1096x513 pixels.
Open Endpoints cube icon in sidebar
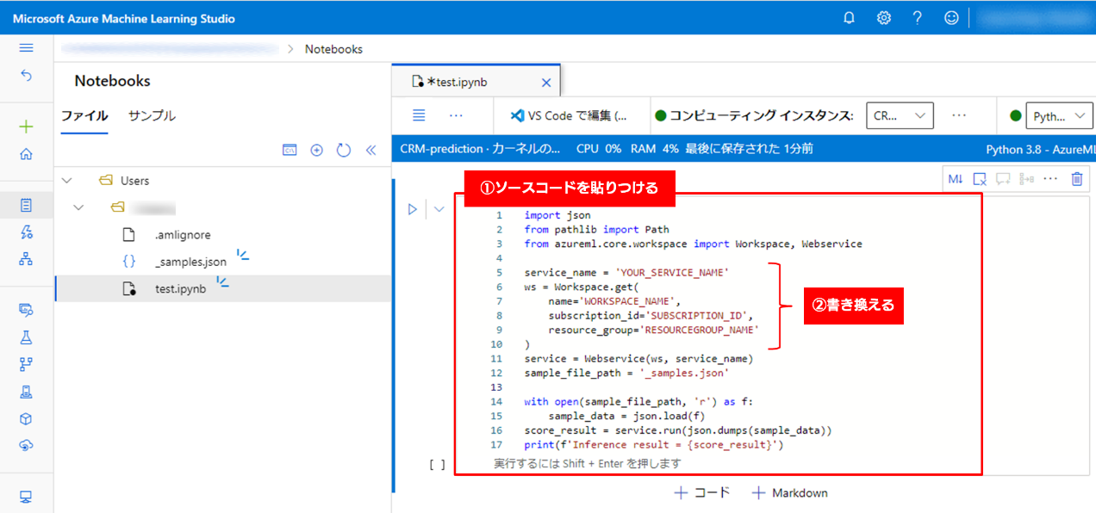click(x=26, y=418)
